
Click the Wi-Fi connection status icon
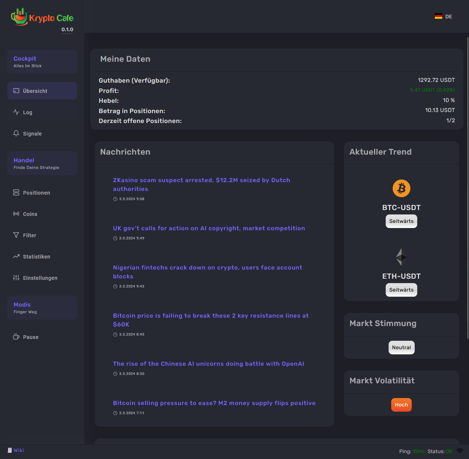pos(459,451)
